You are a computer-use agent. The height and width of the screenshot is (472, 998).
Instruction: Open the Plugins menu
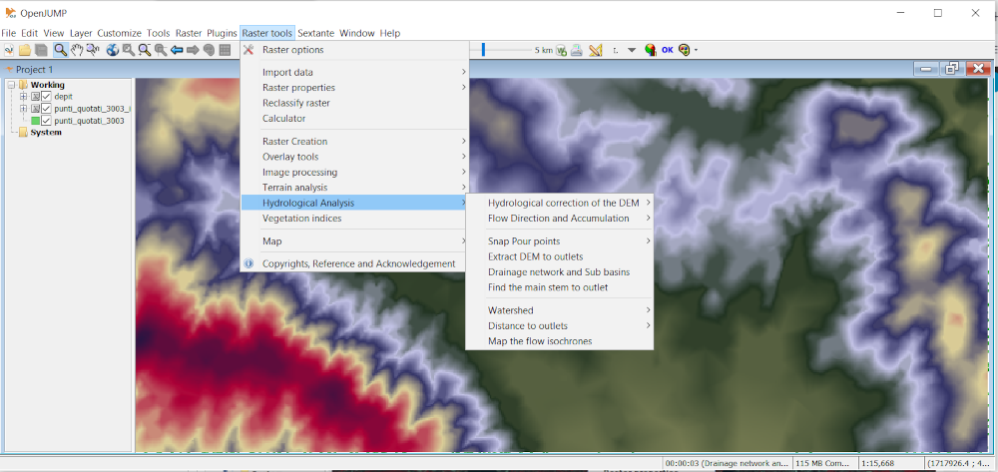(222, 33)
